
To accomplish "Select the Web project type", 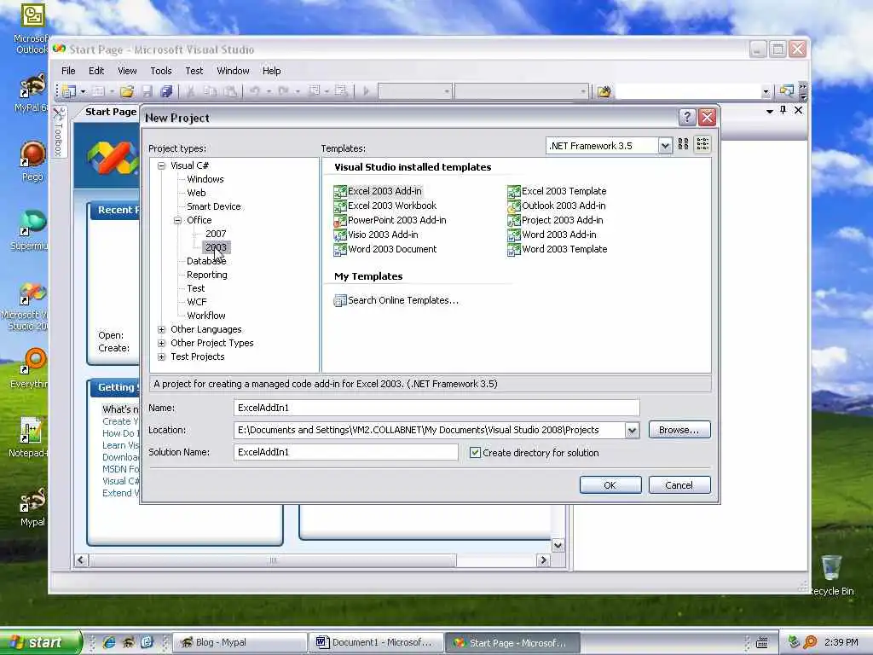I will click(196, 193).
